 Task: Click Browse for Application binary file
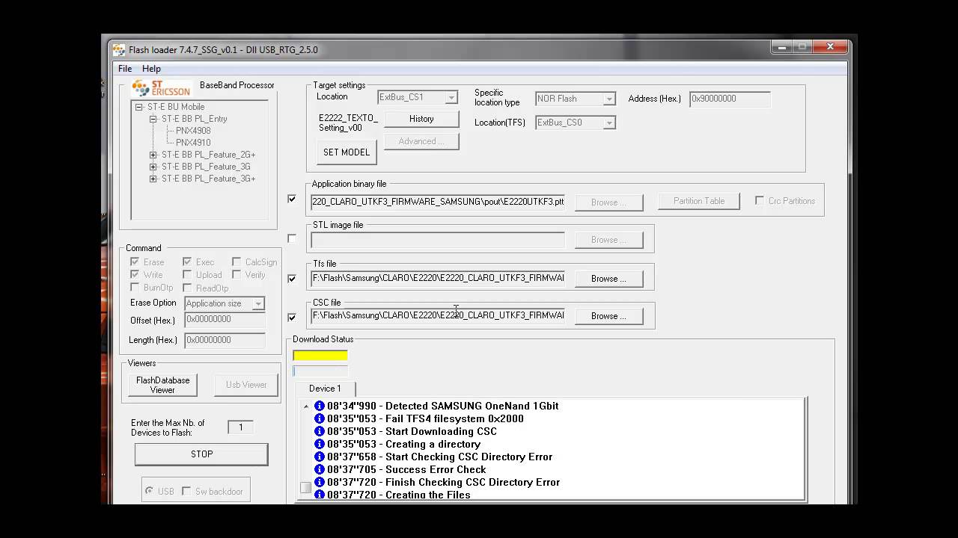click(x=608, y=202)
